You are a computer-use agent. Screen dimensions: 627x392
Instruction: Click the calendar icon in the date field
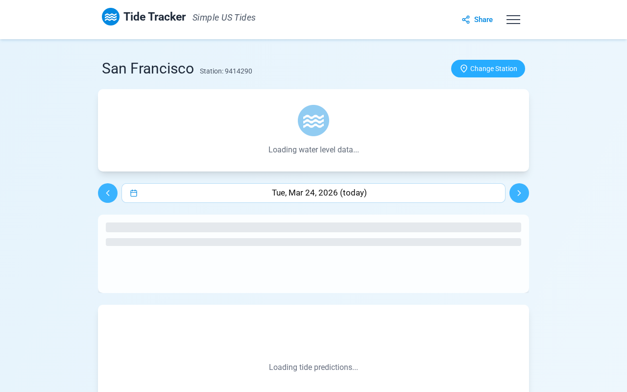click(x=134, y=193)
